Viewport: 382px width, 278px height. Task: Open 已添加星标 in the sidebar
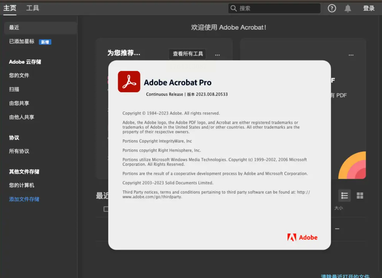point(22,41)
